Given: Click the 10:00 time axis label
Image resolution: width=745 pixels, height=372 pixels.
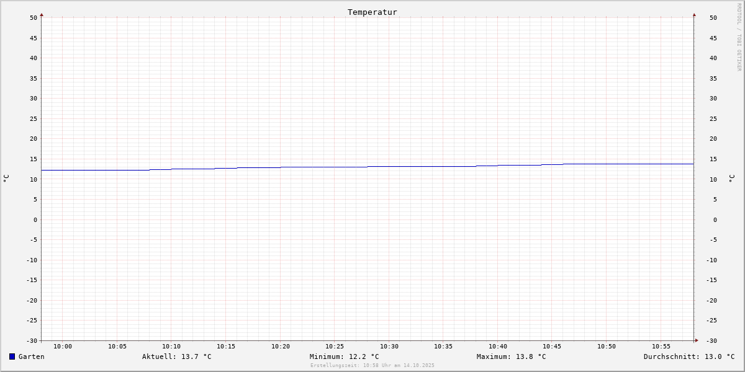Looking at the screenshot, I should coord(63,347).
